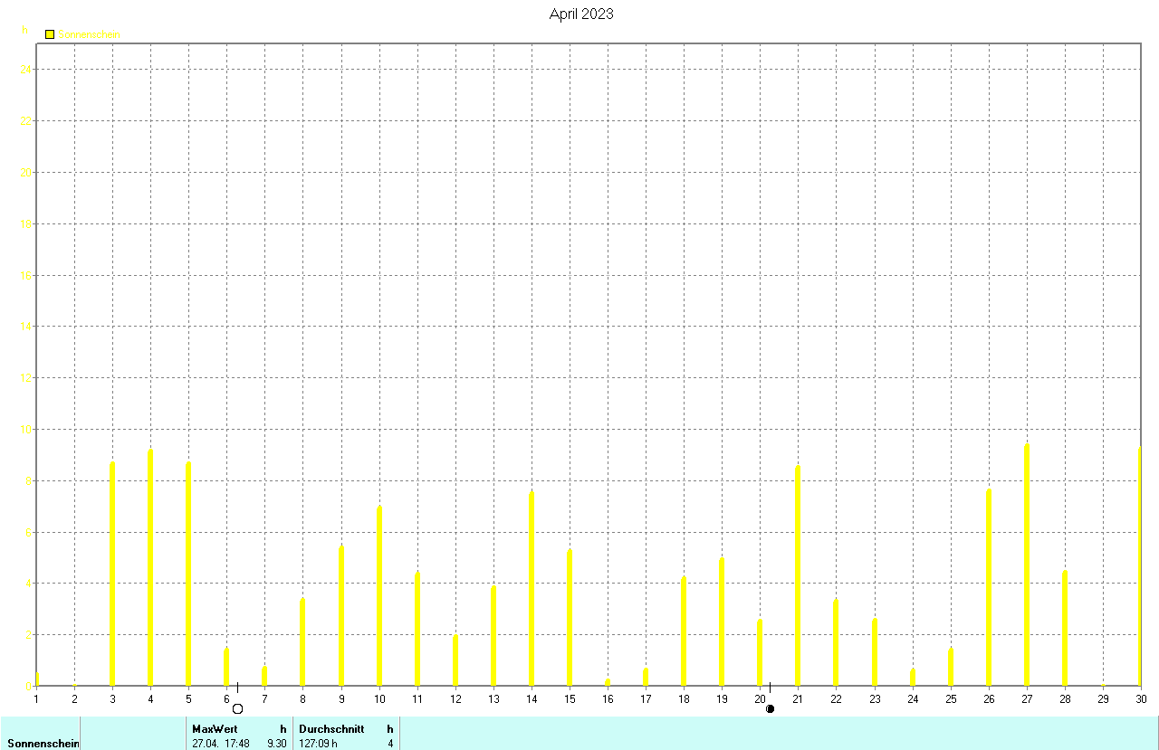Click the sunshine bar for day 28
The height and width of the screenshot is (750, 1159).
click(1064, 628)
